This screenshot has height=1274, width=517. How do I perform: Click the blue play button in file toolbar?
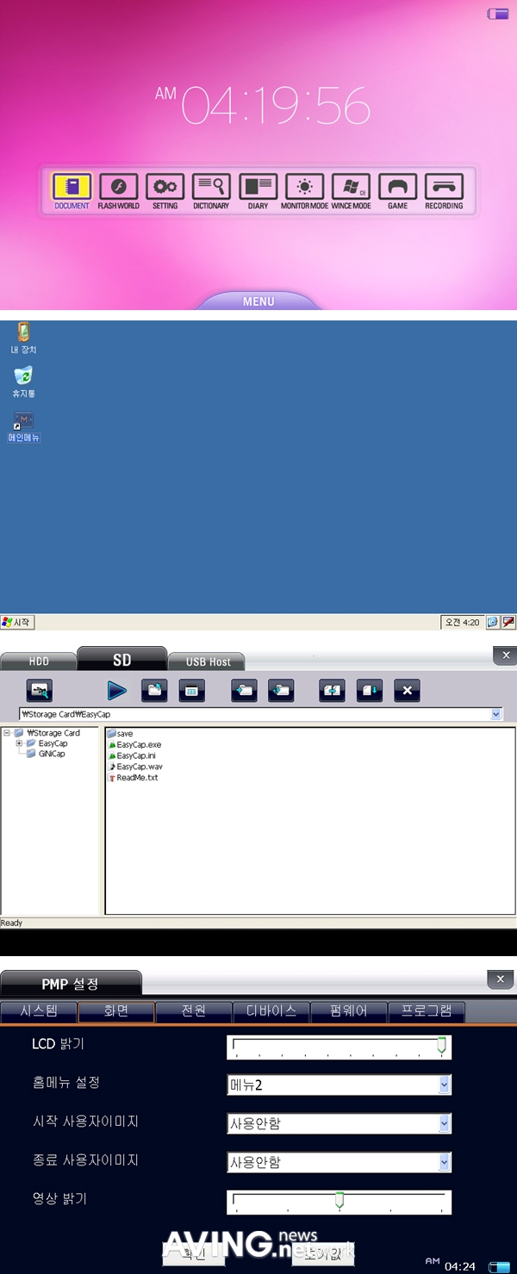117,690
